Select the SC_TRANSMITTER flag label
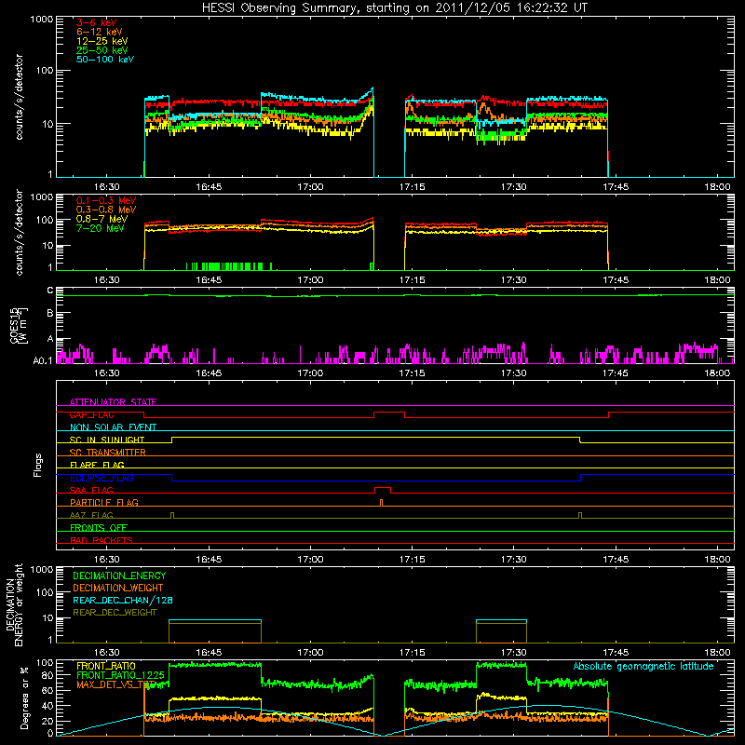The image size is (745, 745). click(108, 453)
